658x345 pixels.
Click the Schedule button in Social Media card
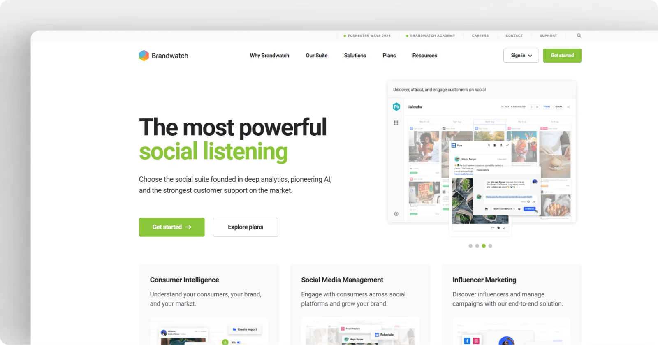click(x=384, y=335)
